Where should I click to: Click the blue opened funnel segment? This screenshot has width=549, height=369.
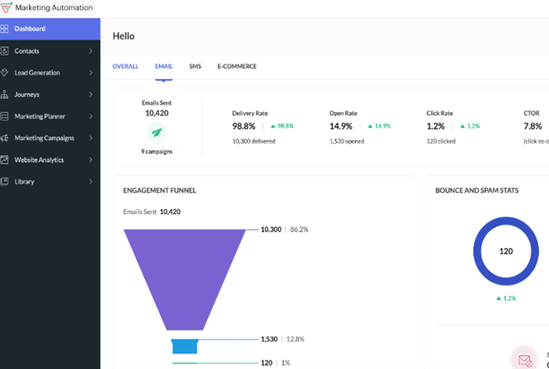point(185,347)
